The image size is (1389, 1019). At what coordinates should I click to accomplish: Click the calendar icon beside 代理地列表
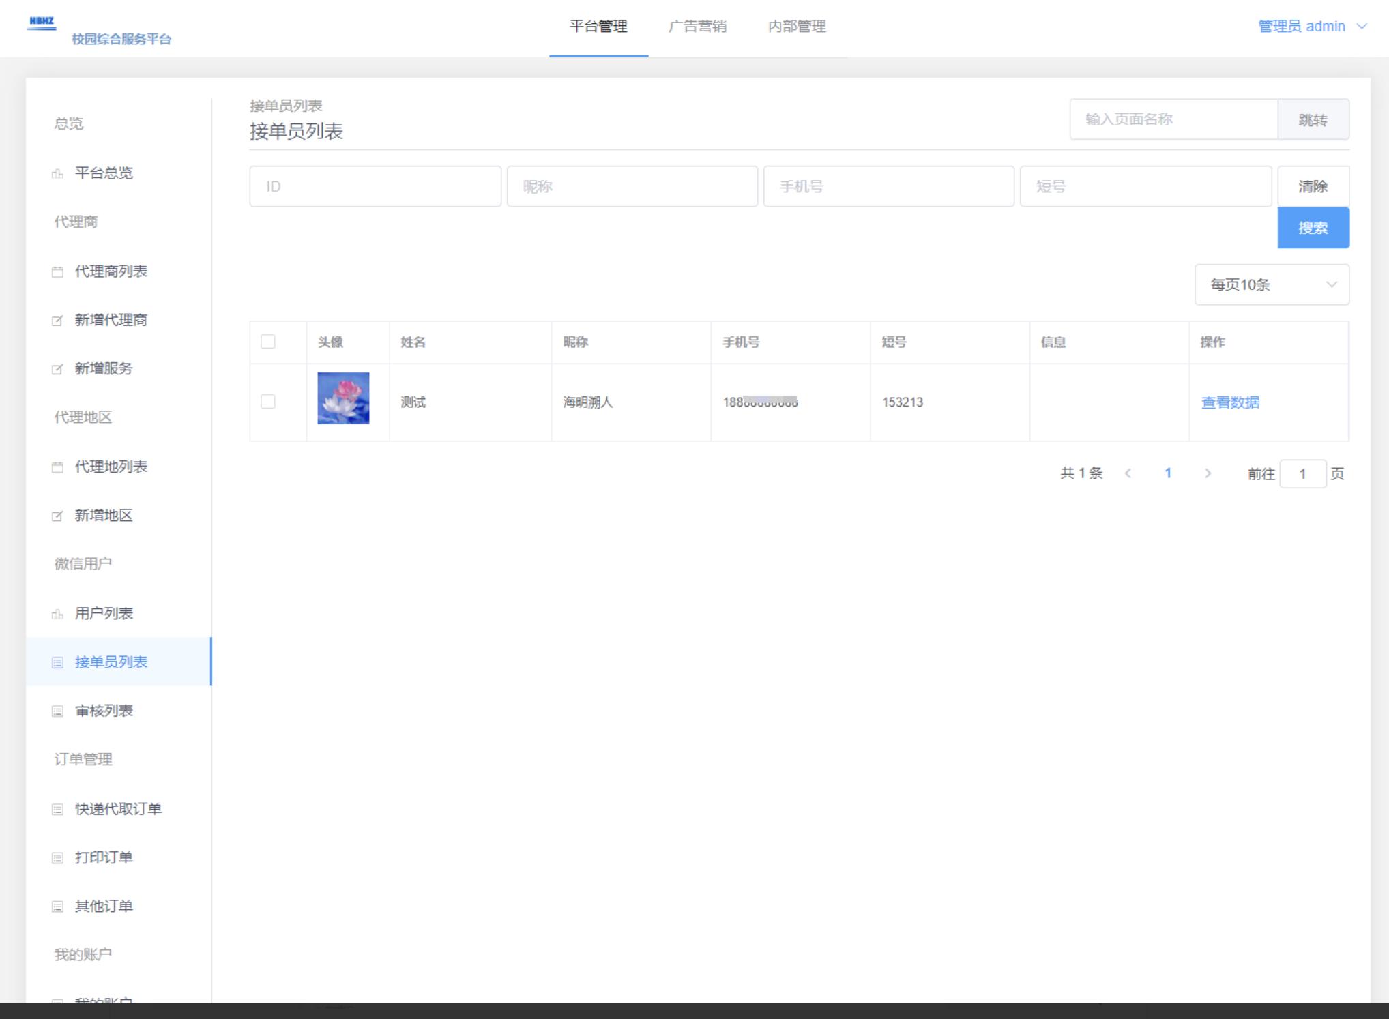point(57,467)
